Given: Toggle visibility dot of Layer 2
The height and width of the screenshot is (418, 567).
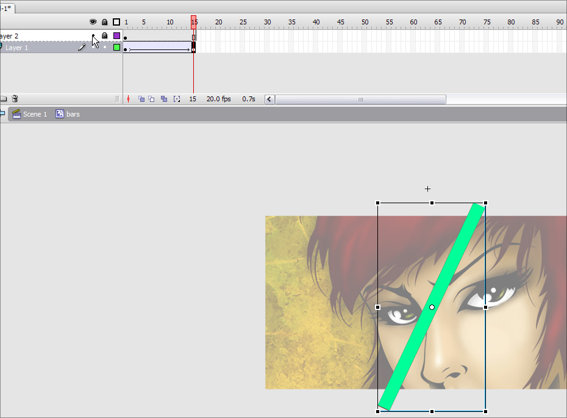Looking at the screenshot, I should 93,36.
